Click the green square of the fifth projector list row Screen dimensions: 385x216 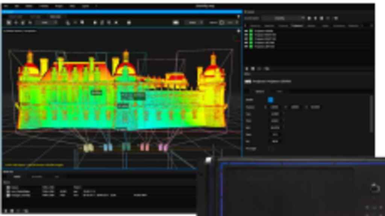251,46
